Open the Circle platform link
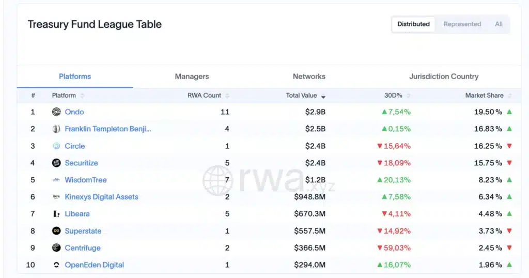Screen dimensions: 529x278 coord(74,146)
